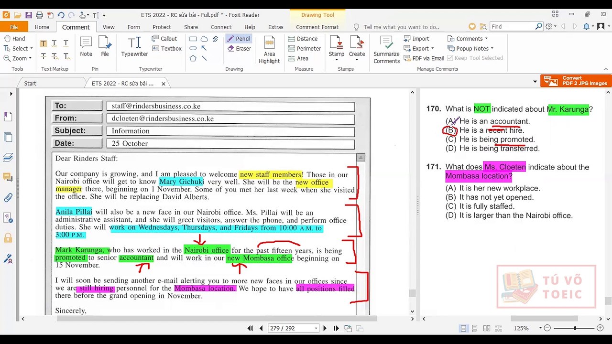Switch to continuous facing view mode
This screenshot has width=612, height=344.
[498, 328]
